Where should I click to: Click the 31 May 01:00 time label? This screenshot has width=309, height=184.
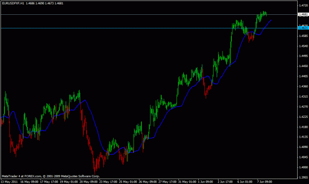point(187,182)
